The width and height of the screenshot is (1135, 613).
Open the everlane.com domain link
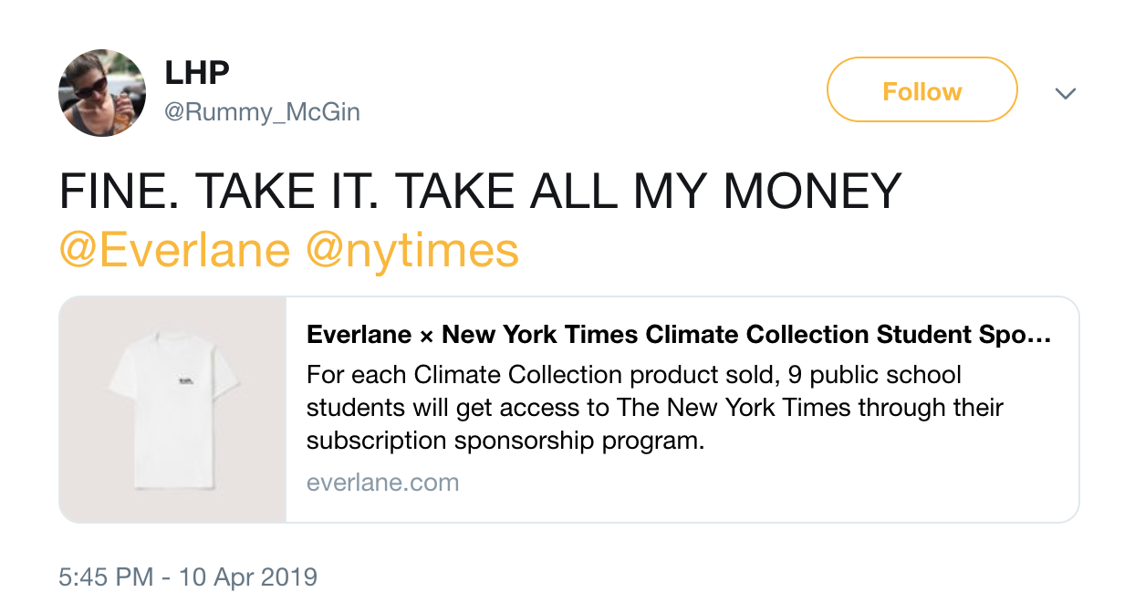[382, 483]
